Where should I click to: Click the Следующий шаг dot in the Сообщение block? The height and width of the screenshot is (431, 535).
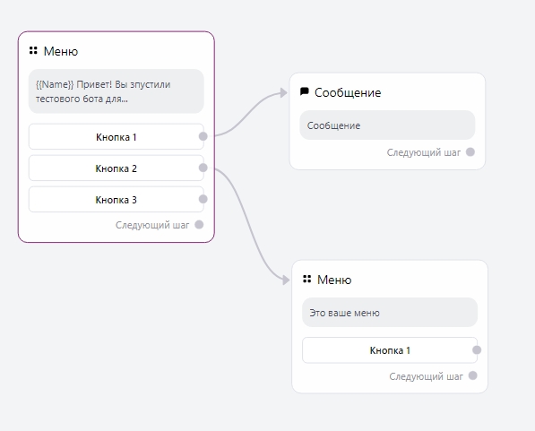click(x=470, y=151)
